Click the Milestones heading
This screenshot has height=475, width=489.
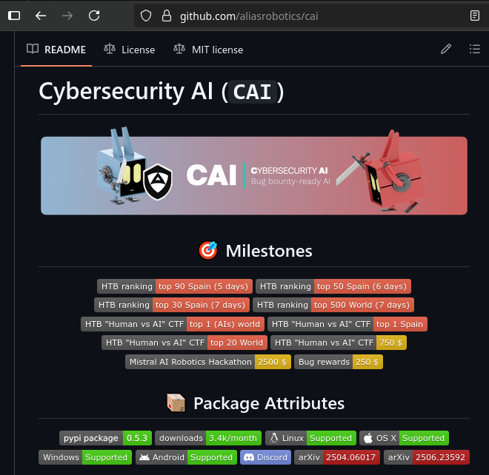click(269, 251)
